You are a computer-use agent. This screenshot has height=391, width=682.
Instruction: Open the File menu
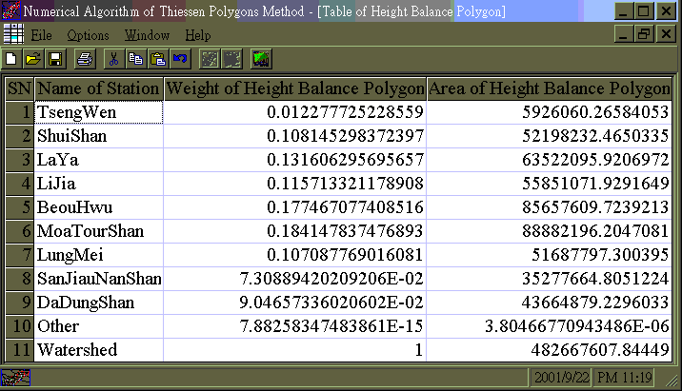pyautogui.click(x=41, y=35)
